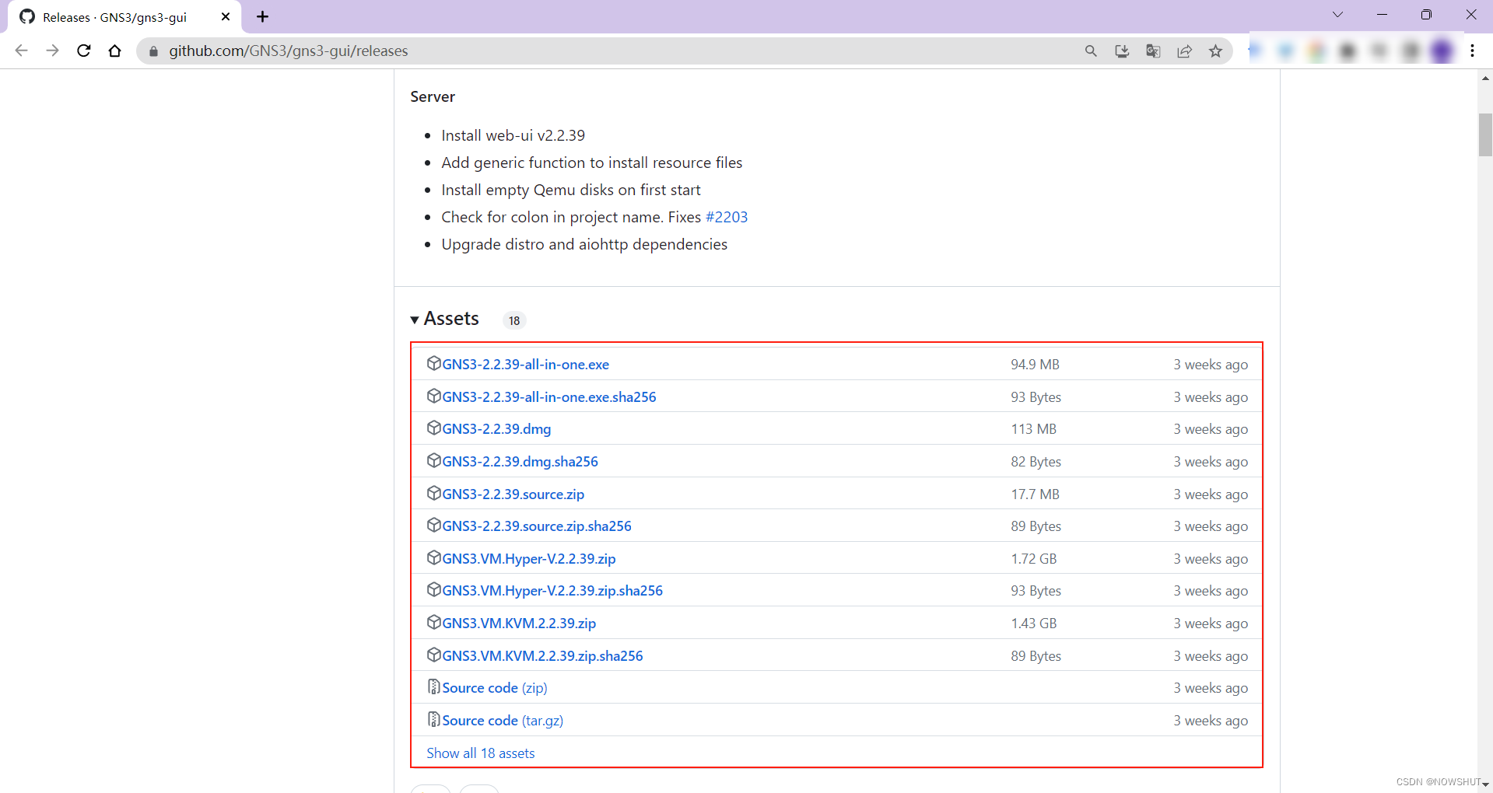Download GNS3-2.2.39.dmg
The image size is (1493, 793).
[496, 429]
